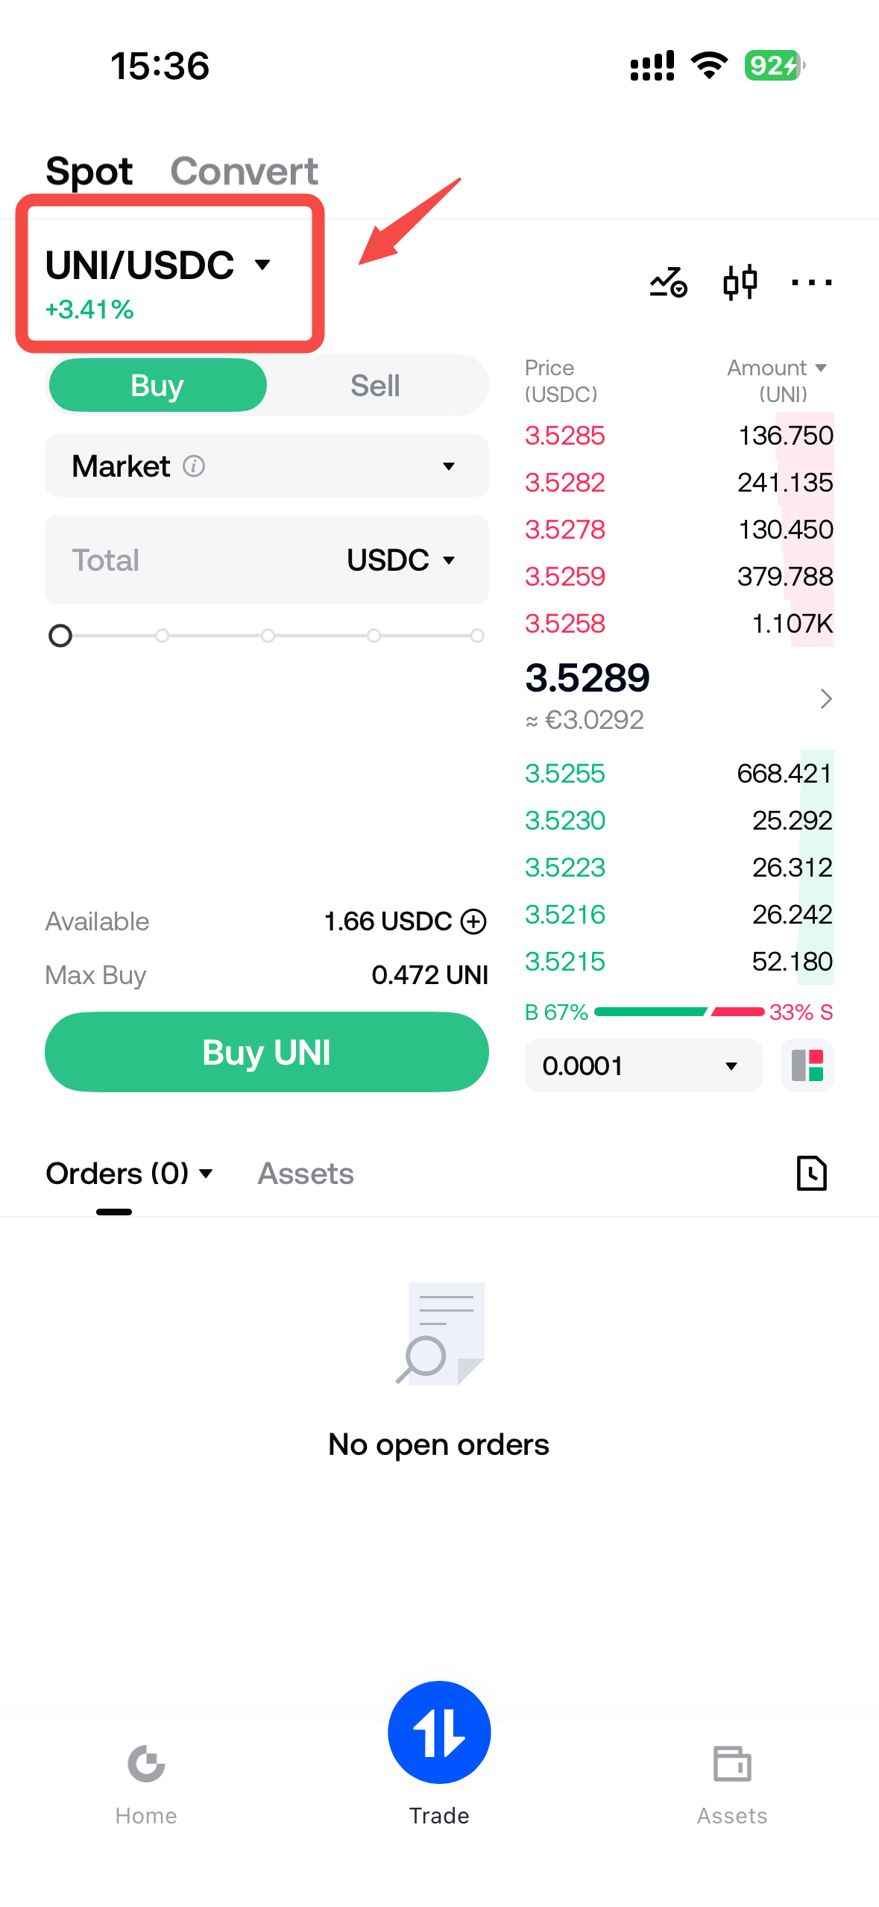
Task: Change the order book layout icon
Action: click(x=807, y=1065)
